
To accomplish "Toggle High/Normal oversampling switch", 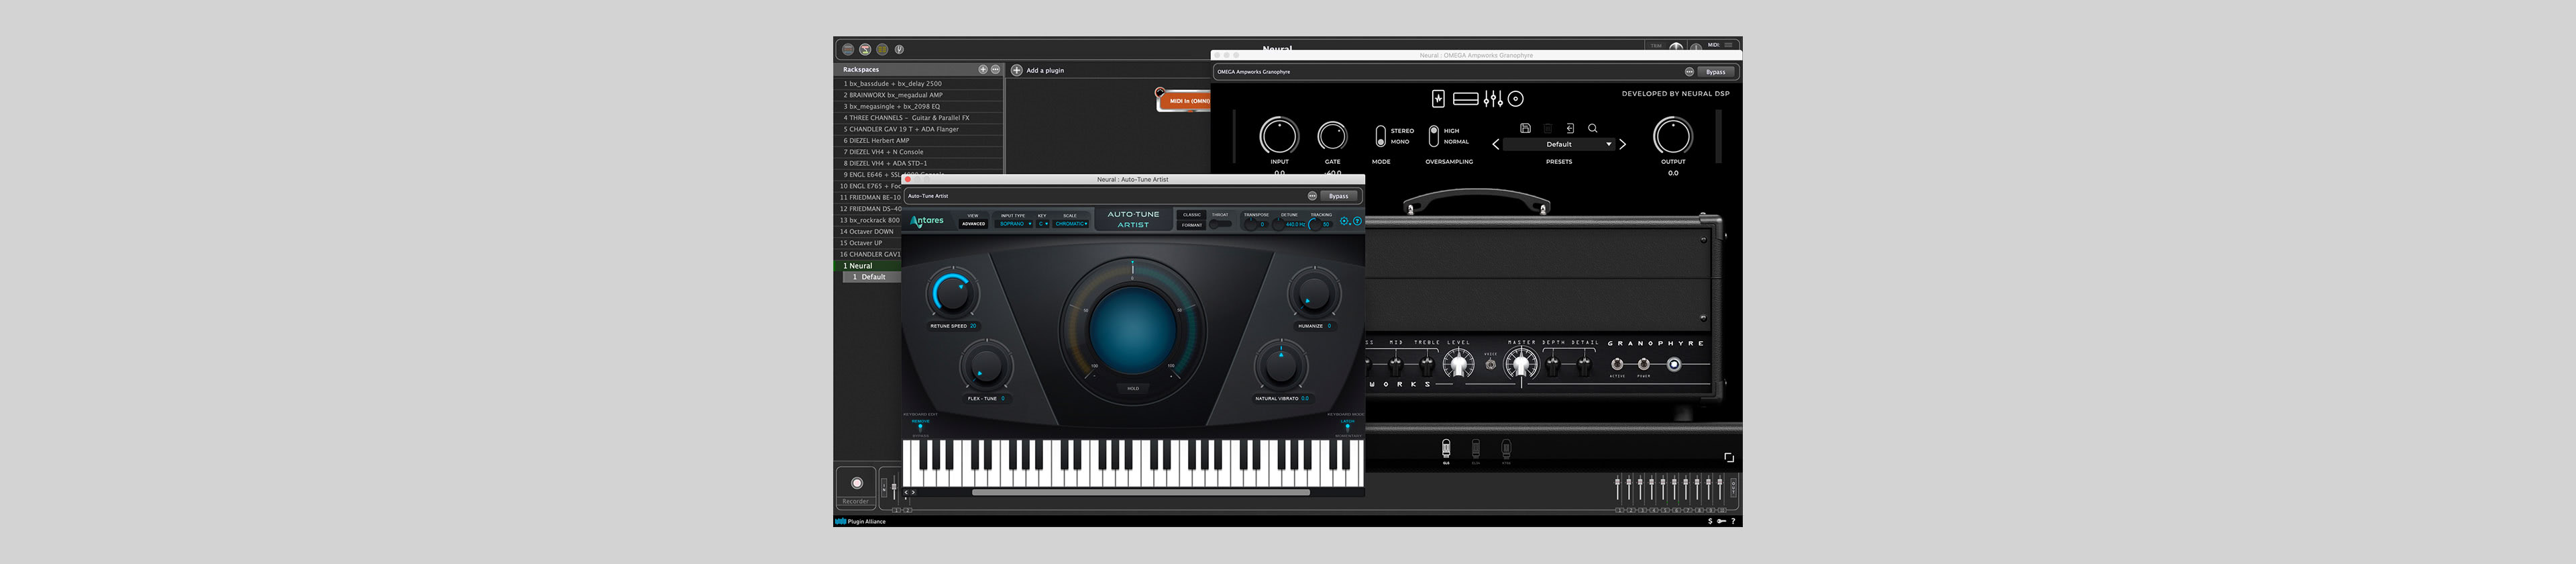I will (1433, 135).
